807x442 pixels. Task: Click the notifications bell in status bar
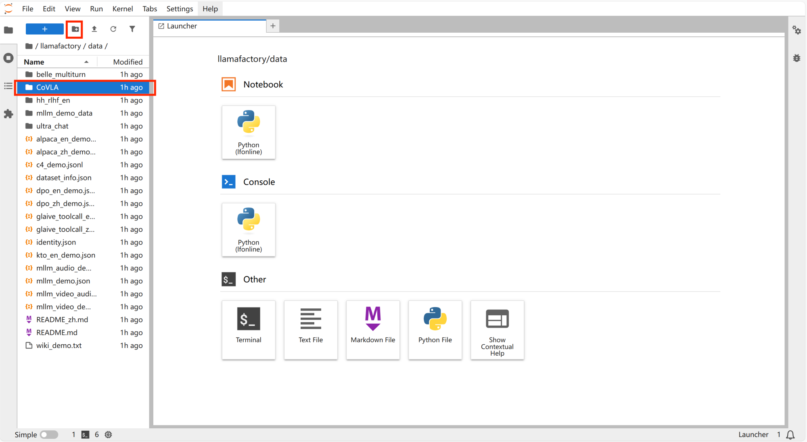point(790,435)
